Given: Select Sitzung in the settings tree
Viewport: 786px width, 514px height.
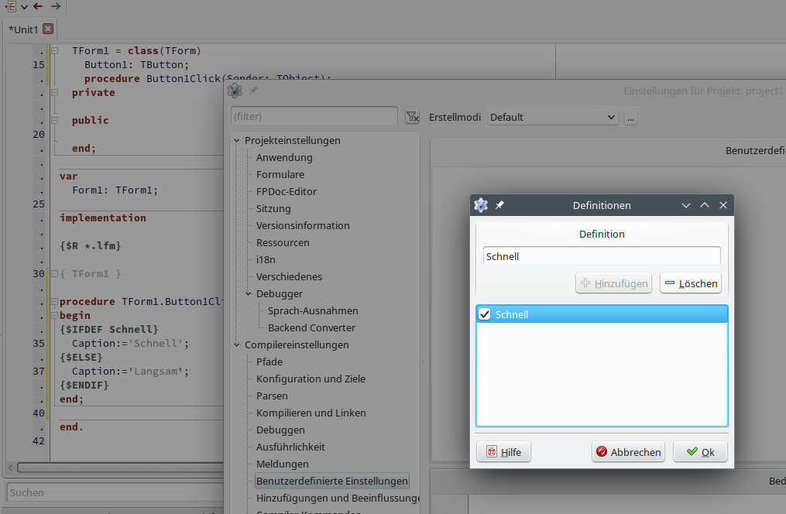Looking at the screenshot, I should (273, 208).
